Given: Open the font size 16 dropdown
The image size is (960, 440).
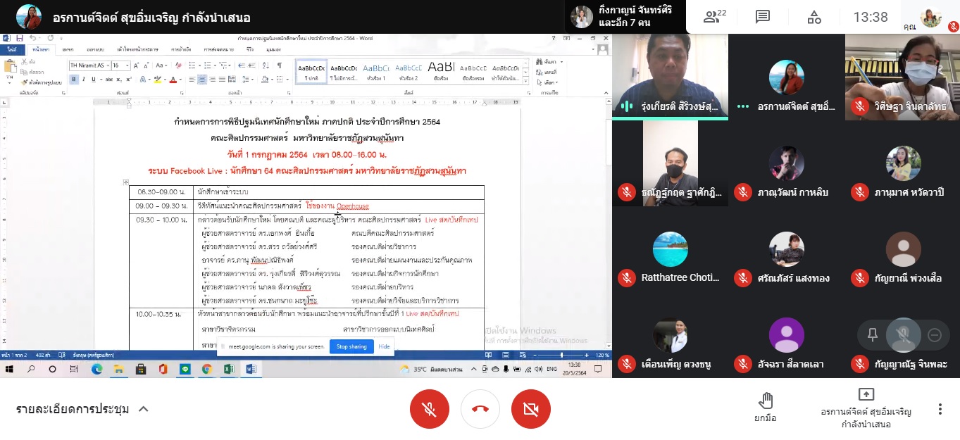Looking at the screenshot, I should pyautogui.click(x=121, y=65).
